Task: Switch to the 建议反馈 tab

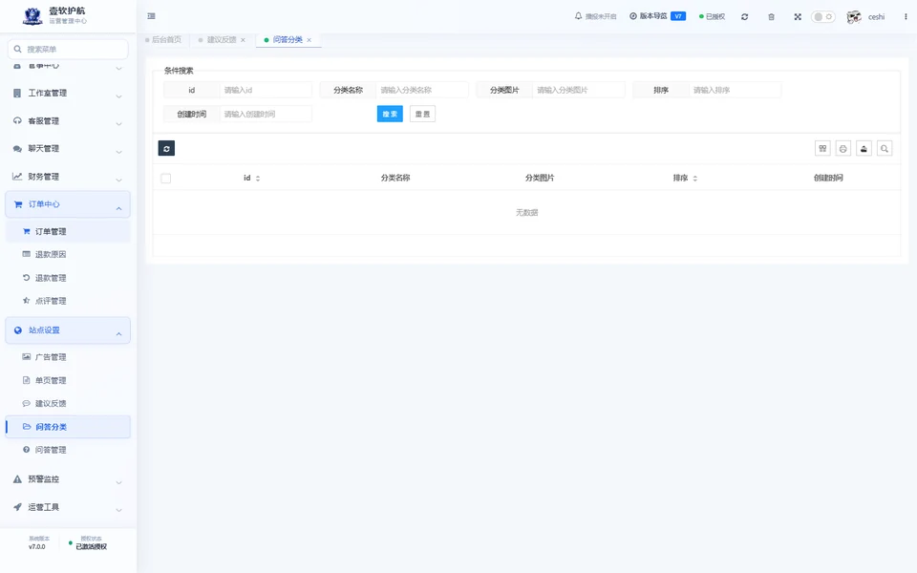Action: pyautogui.click(x=222, y=40)
